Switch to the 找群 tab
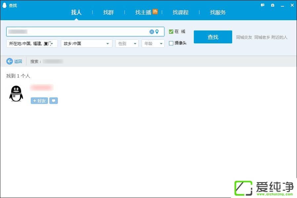This screenshot has height=198, width=297. 108,12
